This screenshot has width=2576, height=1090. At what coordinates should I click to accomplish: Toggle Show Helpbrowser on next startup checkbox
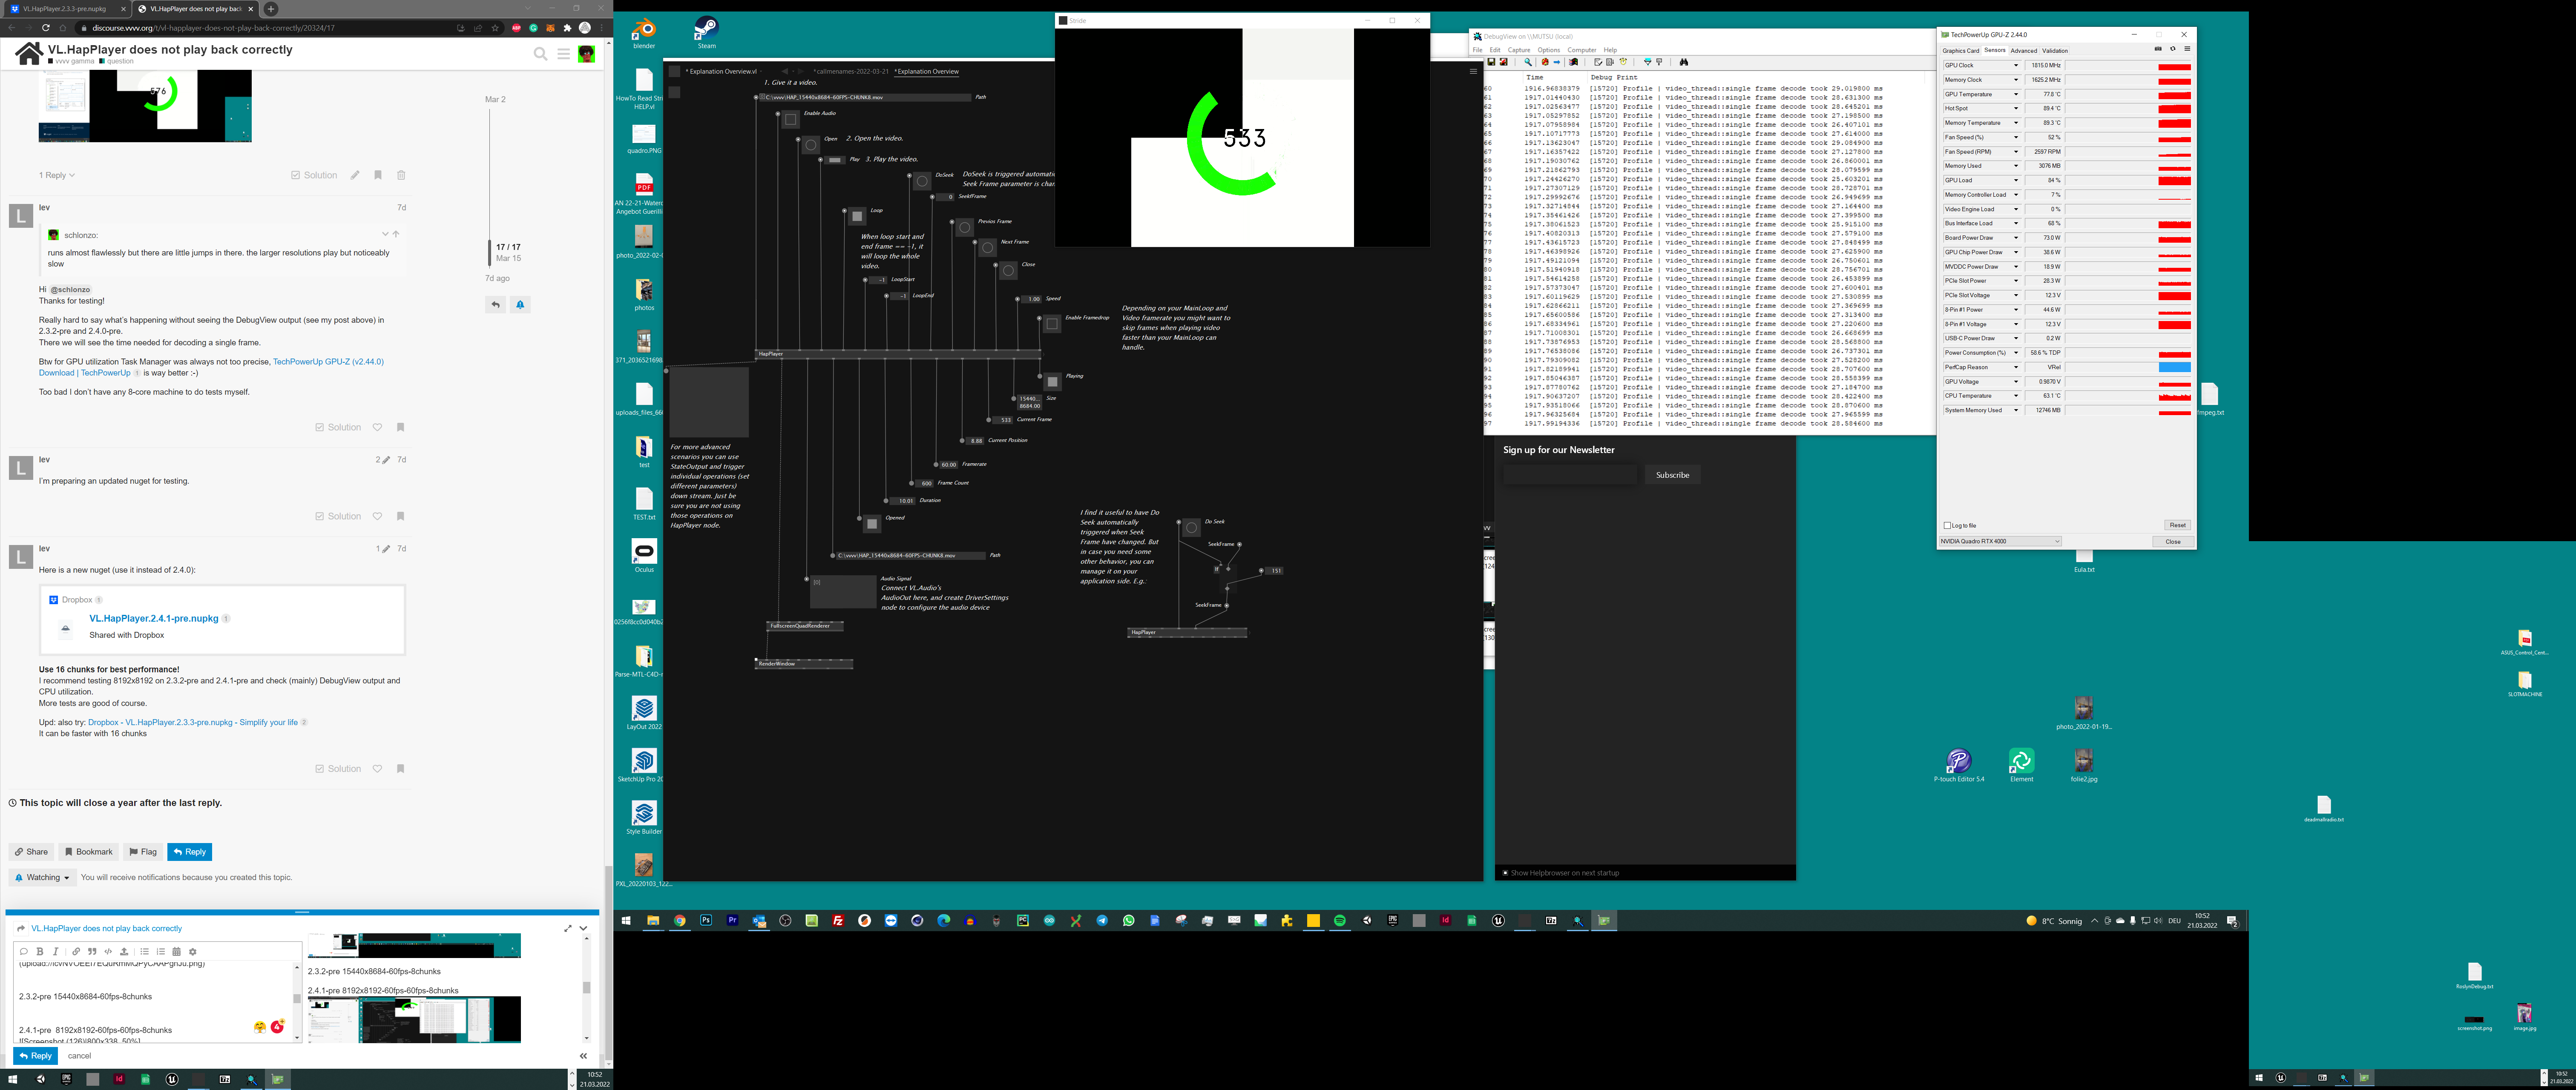tap(1505, 873)
